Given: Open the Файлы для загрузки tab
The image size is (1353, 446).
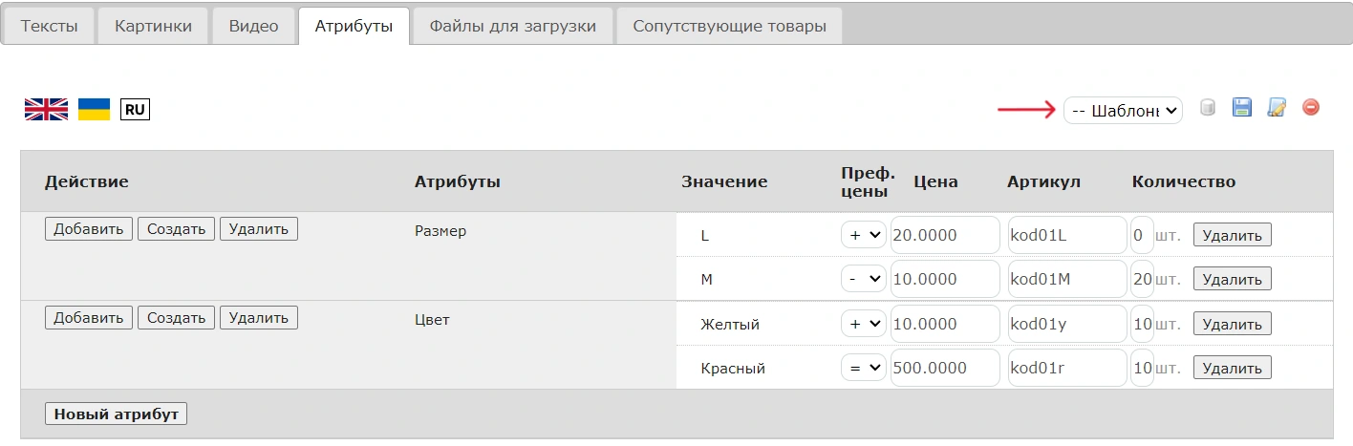Looking at the screenshot, I should click(x=513, y=26).
